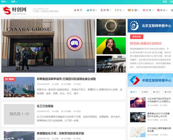Click comment icon on 小红书 sidebar item
Screen dimensions: 173x140
click(161, 105)
